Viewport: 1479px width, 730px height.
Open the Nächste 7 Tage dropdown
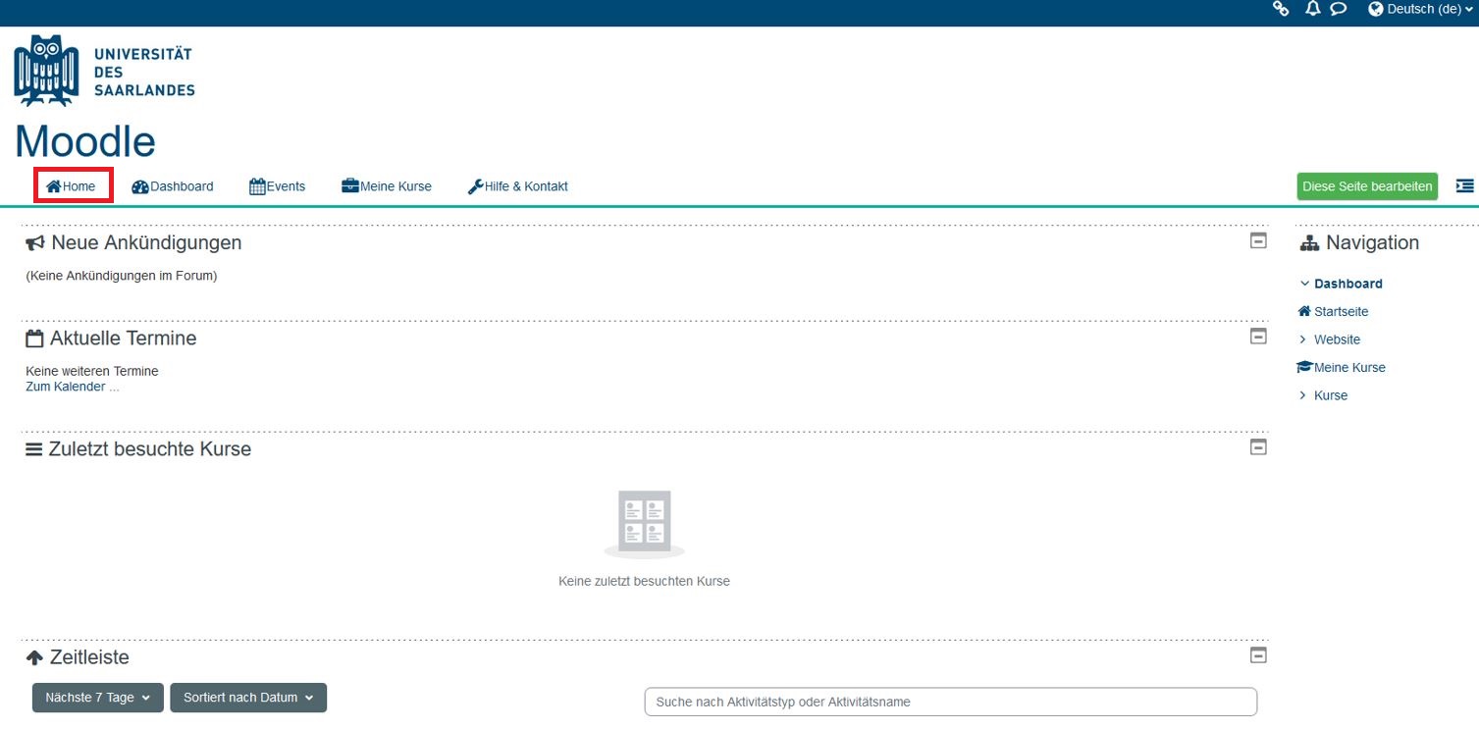98,698
